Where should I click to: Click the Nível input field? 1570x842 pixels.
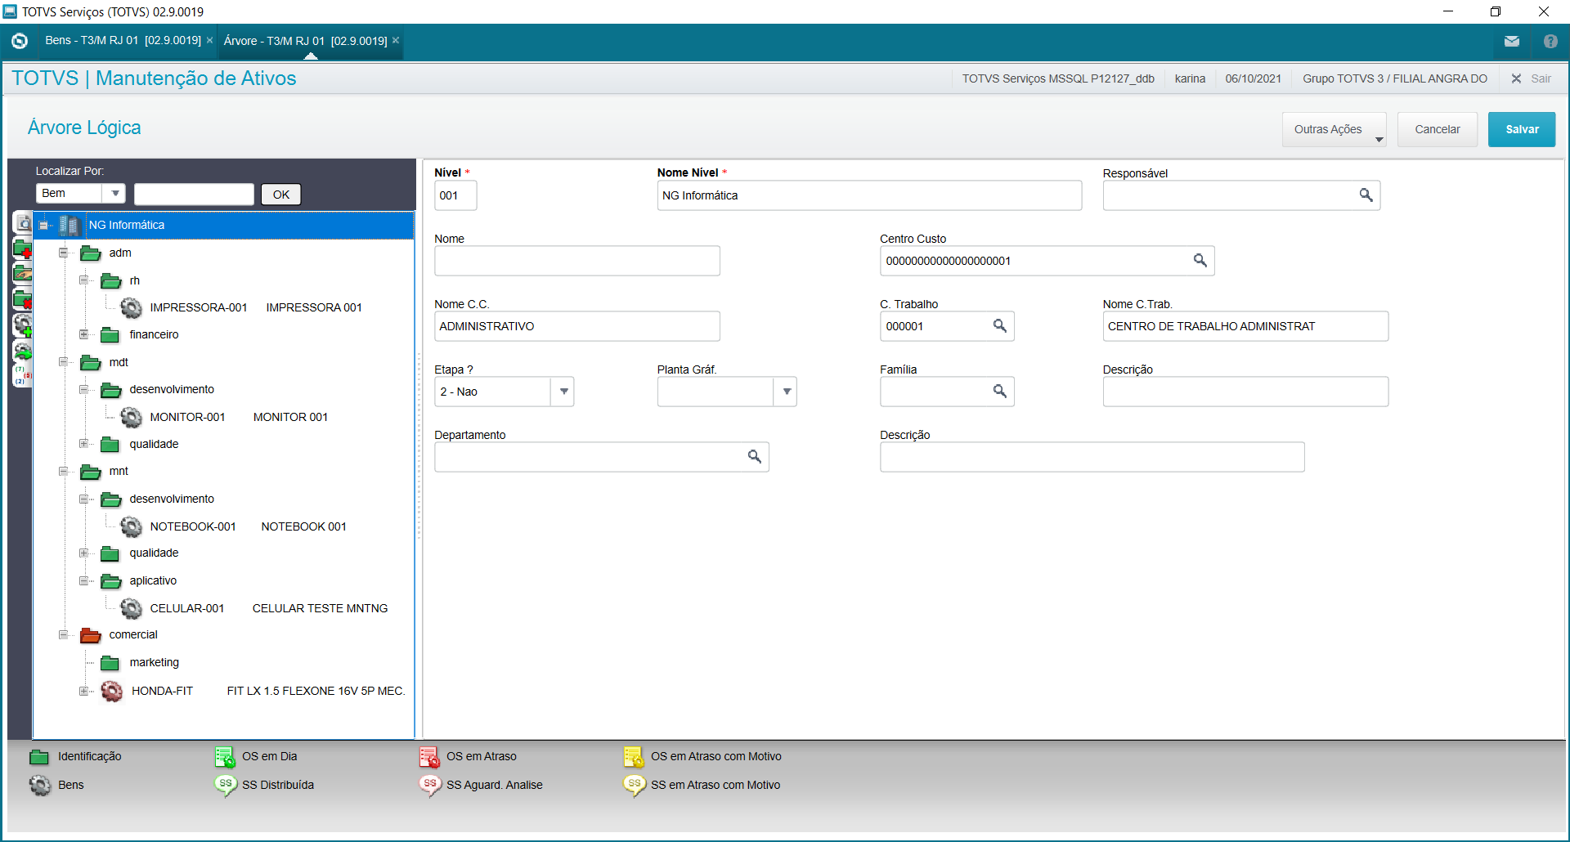455,195
